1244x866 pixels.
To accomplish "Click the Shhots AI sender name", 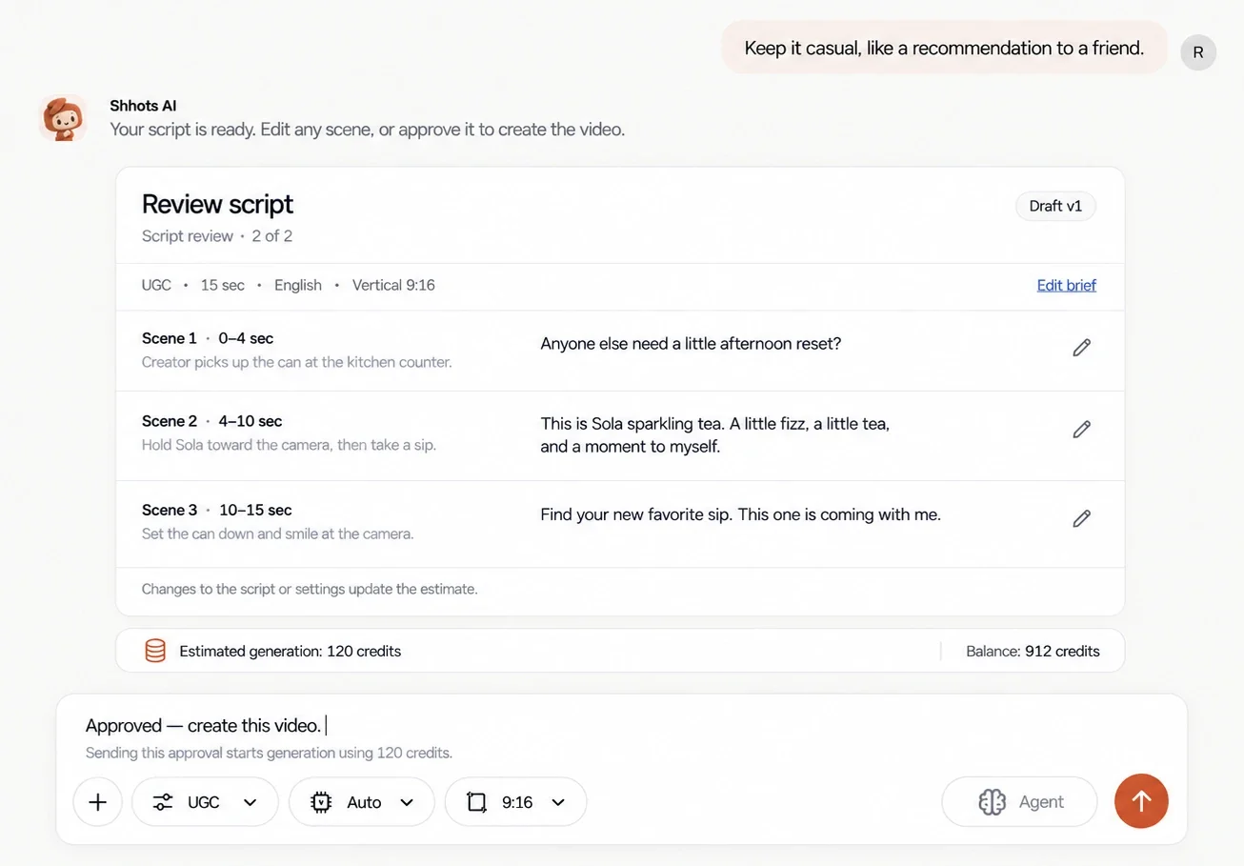I will (143, 106).
